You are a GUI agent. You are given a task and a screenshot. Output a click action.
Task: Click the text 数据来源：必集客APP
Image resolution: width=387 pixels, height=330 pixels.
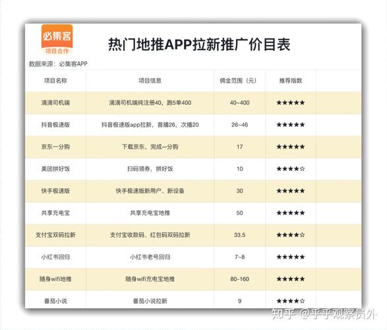[x=58, y=64]
